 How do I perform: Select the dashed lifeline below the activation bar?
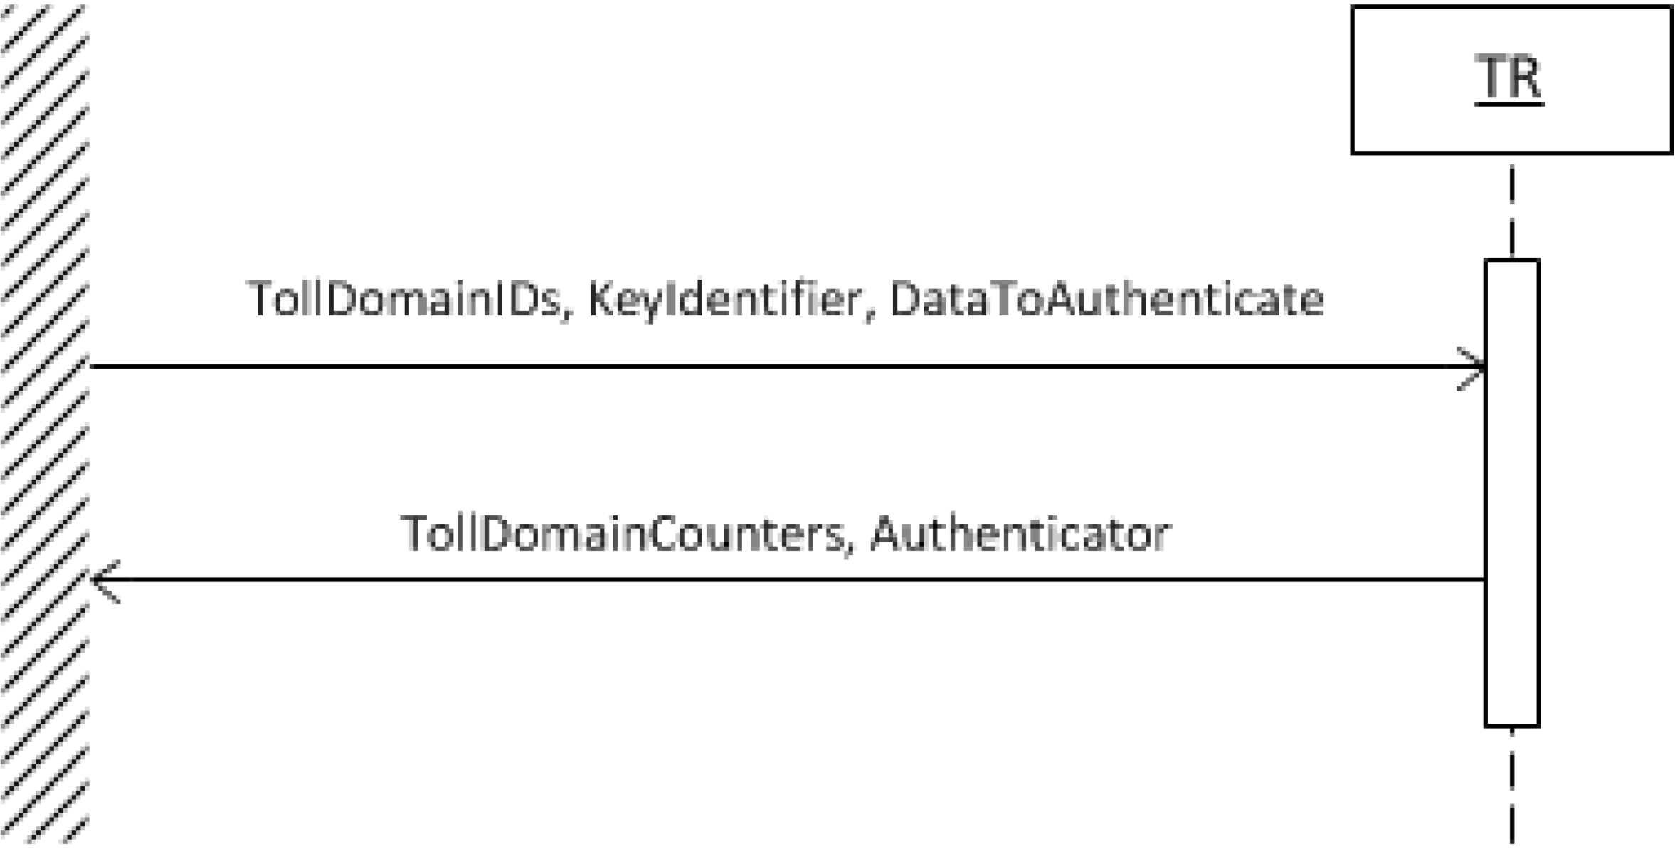[x=1511, y=787]
